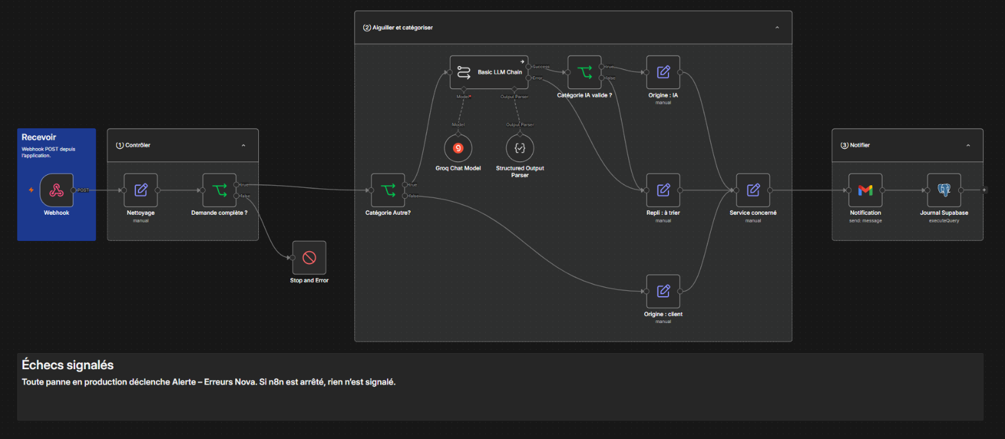Click the Structured Output Parser label
The height and width of the screenshot is (439, 1005).
[x=520, y=171]
